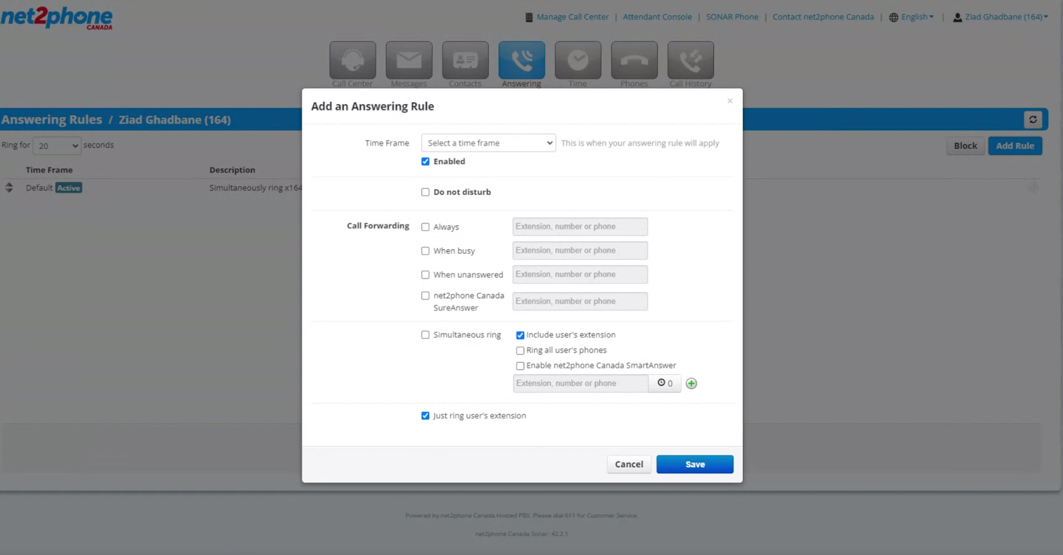The image size is (1063, 555).
Task: Open the Select a time frame dropdown
Action: click(488, 143)
